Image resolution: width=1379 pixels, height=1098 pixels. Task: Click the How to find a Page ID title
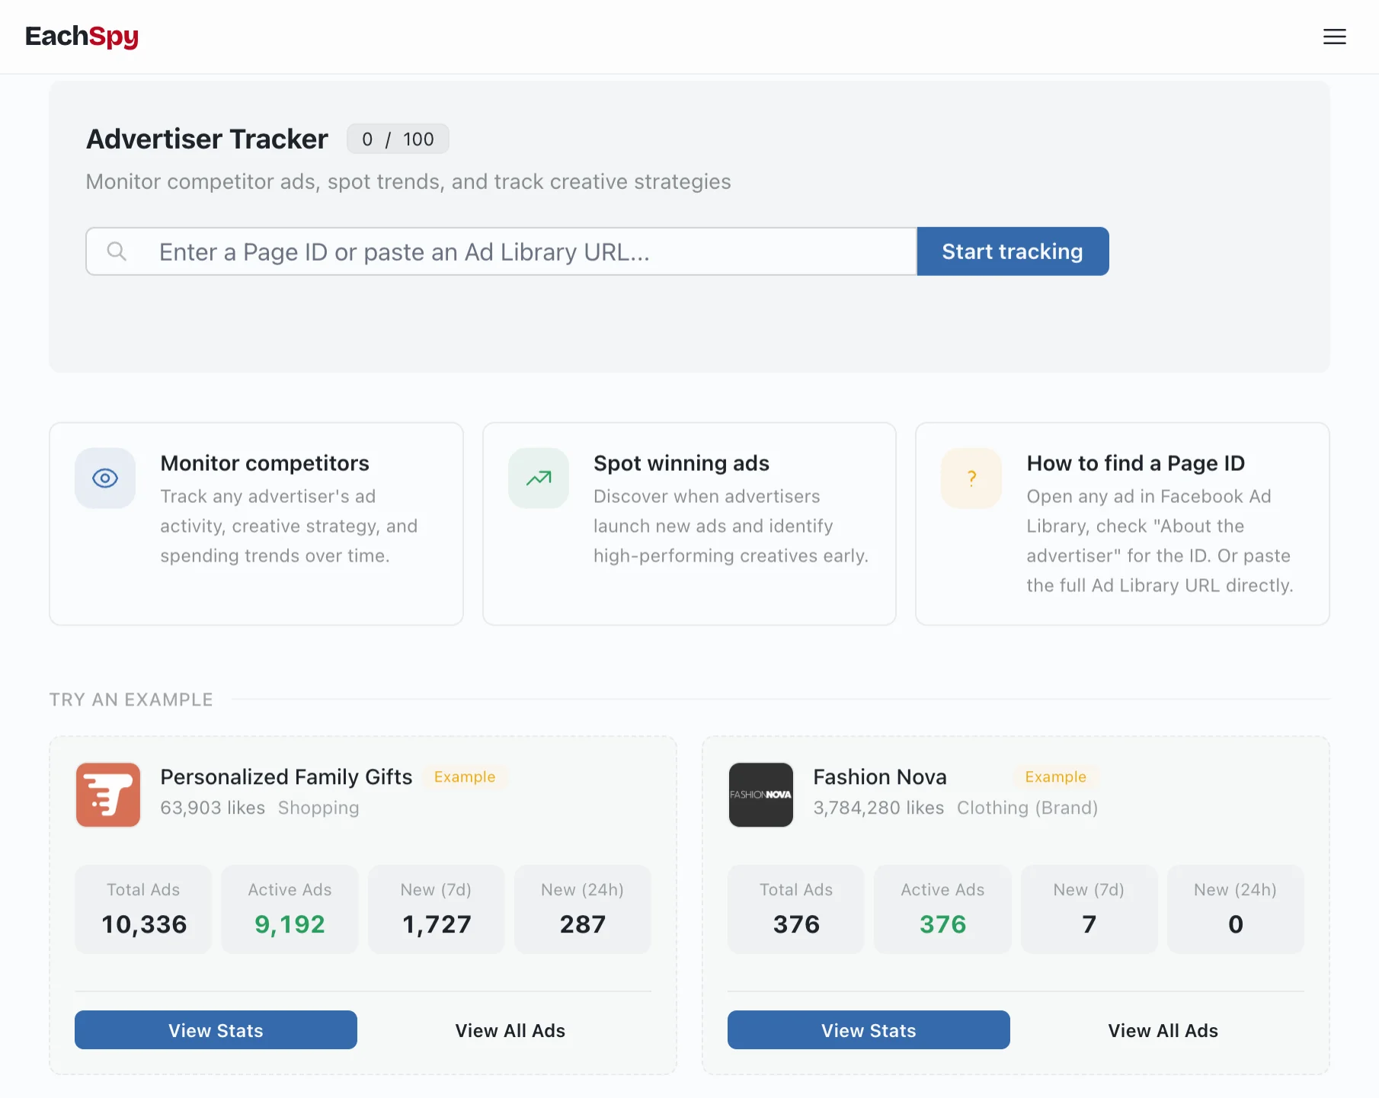click(1135, 463)
